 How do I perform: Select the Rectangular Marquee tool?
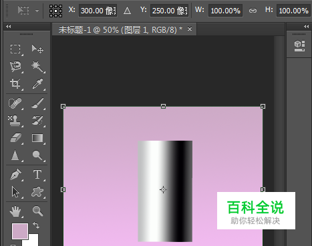click(15, 49)
